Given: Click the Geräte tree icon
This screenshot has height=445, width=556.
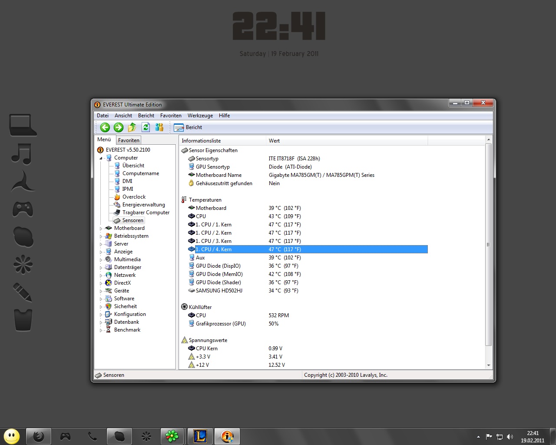Looking at the screenshot, I should tap(109, 291).
